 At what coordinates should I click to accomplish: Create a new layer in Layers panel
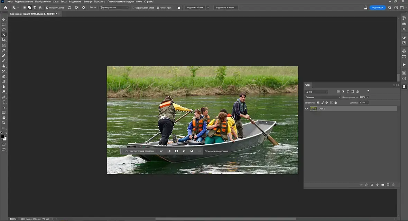click(388, 185)
